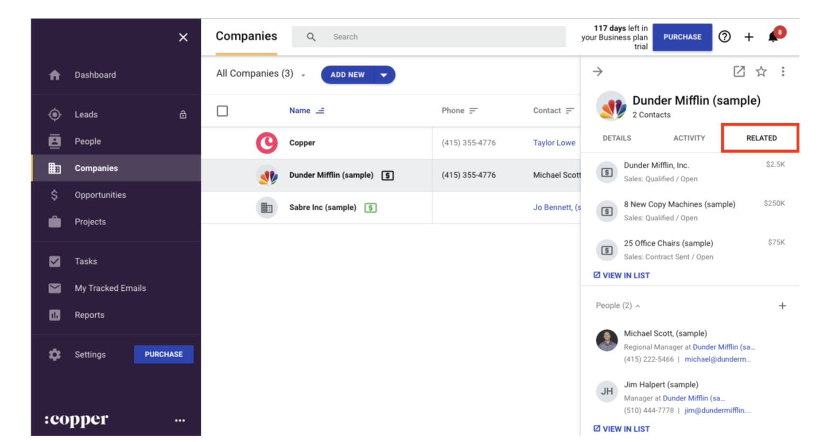Click the Leads target icon

click(55, 114)
